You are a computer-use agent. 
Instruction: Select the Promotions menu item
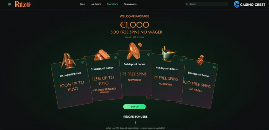(x=112, y=4)
